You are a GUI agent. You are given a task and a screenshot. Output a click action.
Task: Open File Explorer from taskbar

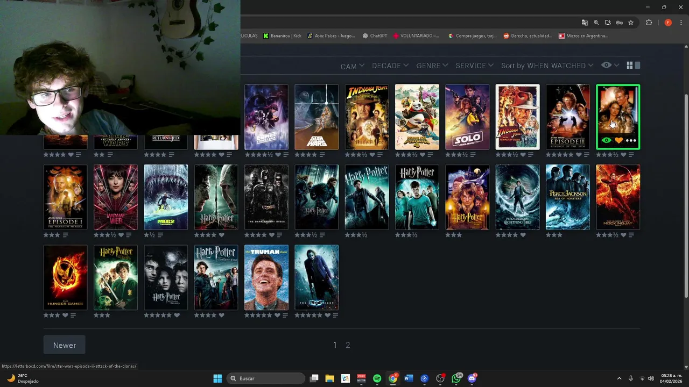click(x=329, y=378)
